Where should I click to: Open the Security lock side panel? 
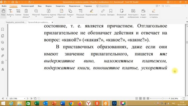pos(3,62)
